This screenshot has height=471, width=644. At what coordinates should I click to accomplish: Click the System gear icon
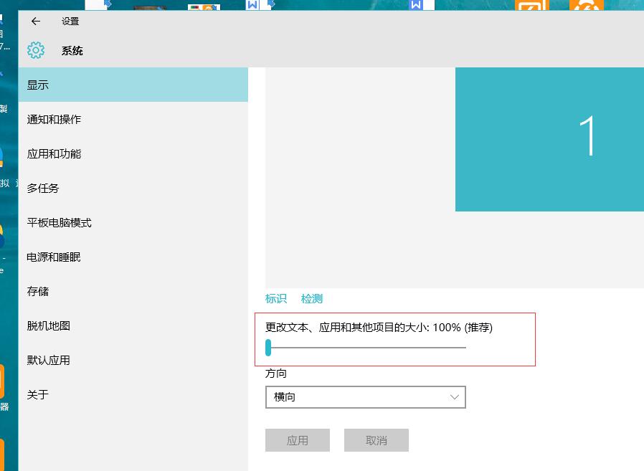(36, 51)
